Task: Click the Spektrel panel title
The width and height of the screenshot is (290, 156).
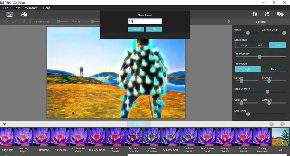Action: tap(261, 22)
